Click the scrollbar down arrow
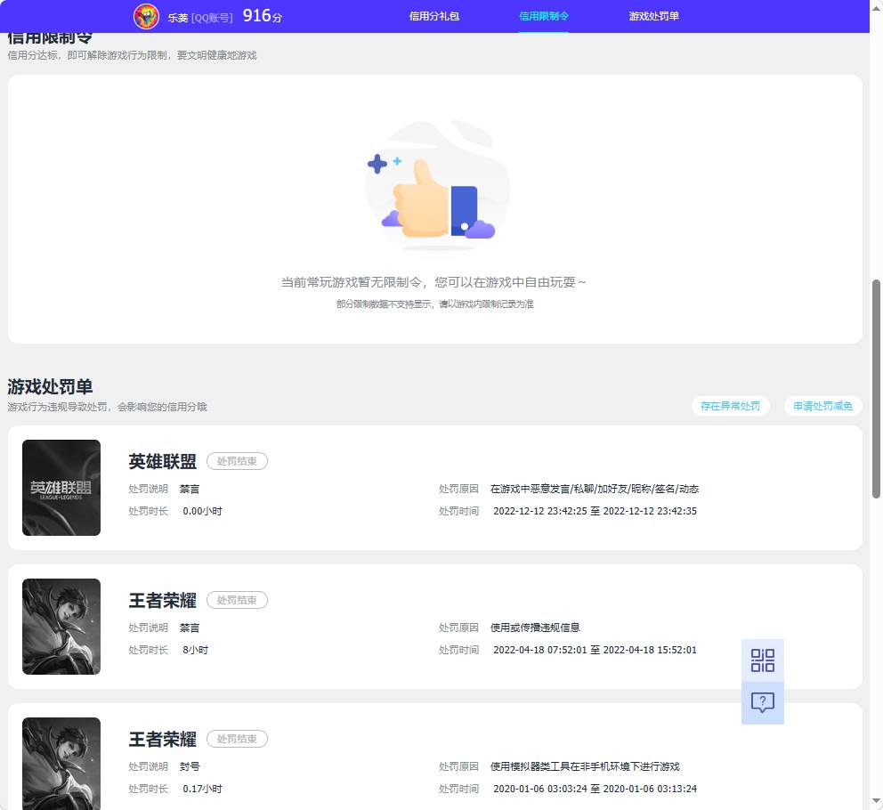The width and height of the screenshot is (883, 810). 876,800
